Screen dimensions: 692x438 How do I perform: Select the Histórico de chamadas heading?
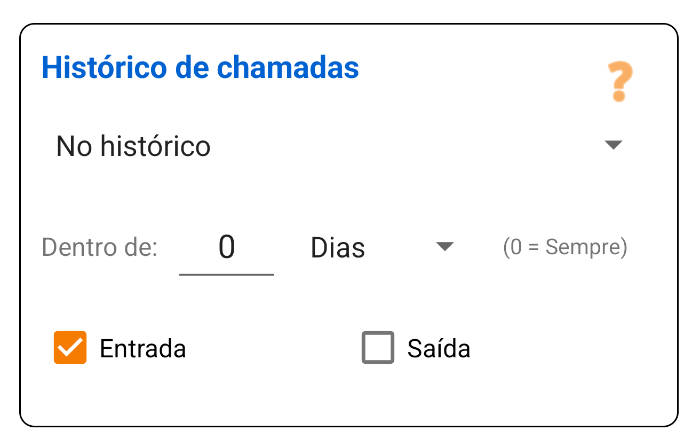tap(201, 67)
